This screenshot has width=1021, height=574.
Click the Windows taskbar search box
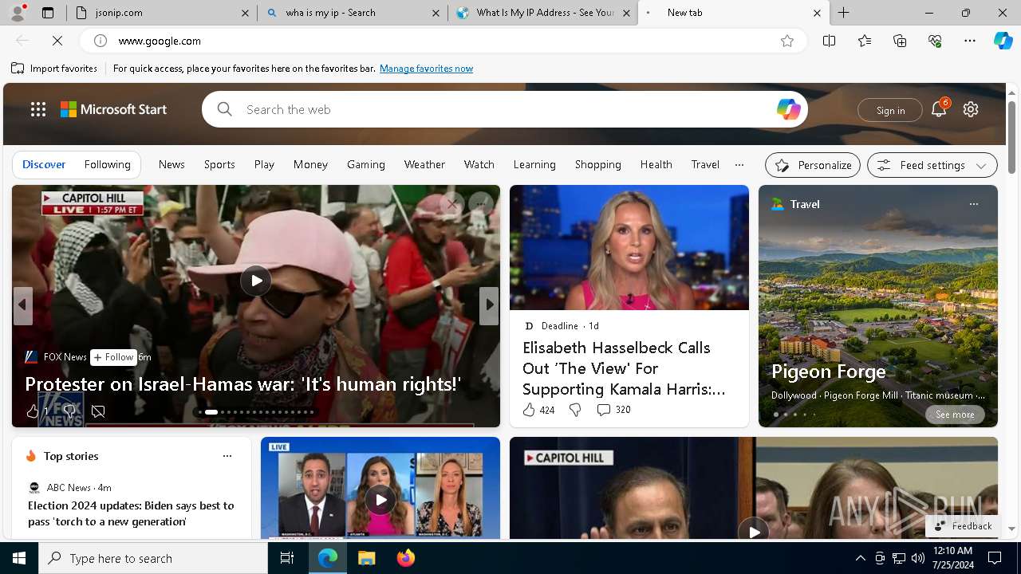click(x=153, y=558)
